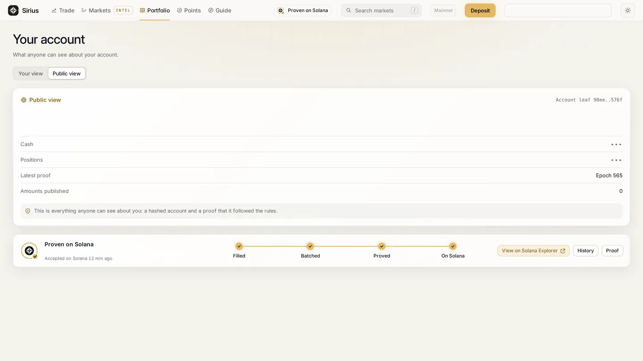Click the INTEL badge next to Markets
Viewport: 643px width, 361px height.
123,10
